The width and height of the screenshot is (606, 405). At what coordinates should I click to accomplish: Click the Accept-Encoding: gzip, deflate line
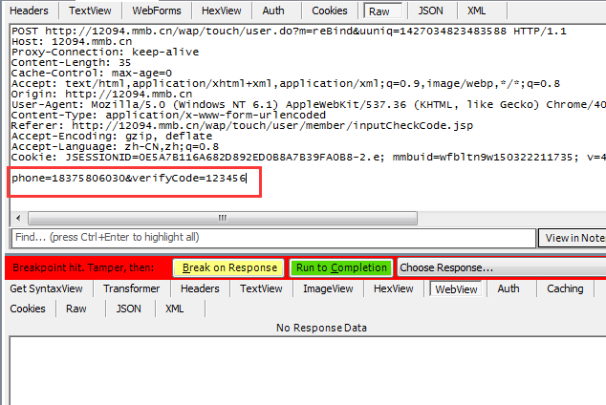coord(112,137)
